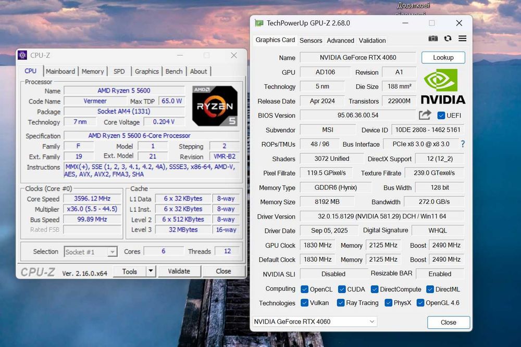
Task: Click the Package value Socket AM4 (1331)
Action: [x=124, y=111]
